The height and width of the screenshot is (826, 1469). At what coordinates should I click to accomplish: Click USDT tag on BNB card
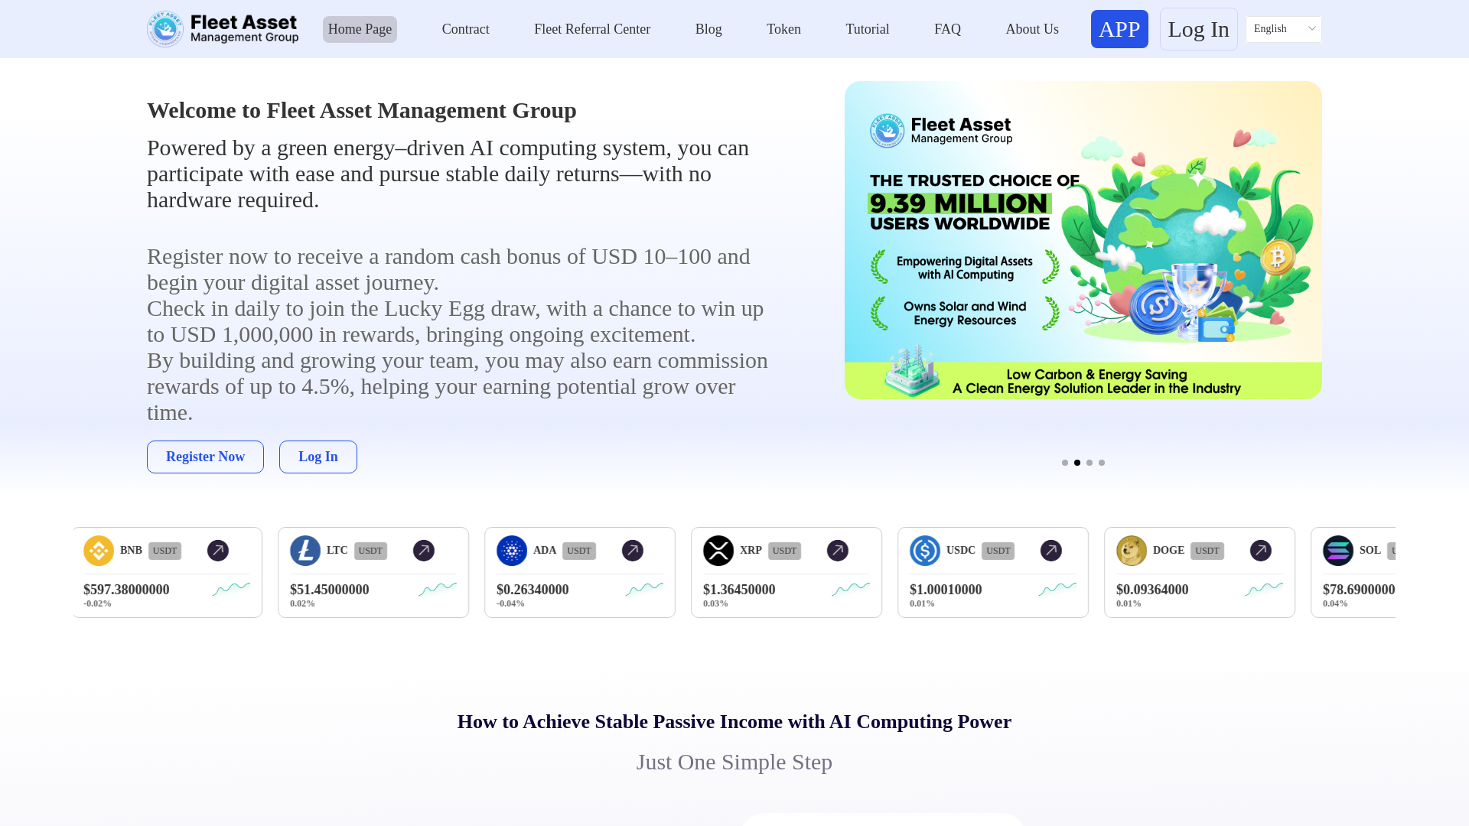pos(164,551)
